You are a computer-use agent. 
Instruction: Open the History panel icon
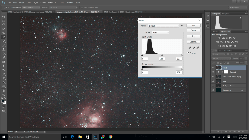point(208,16)
